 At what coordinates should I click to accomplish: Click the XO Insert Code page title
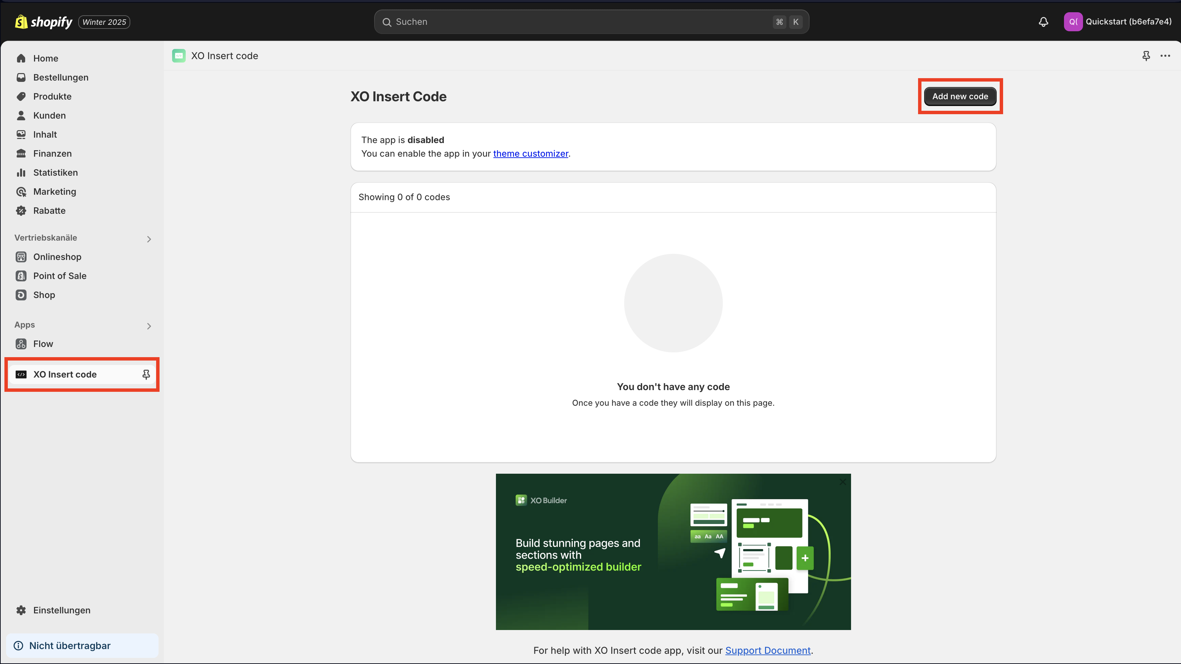(398, 97)
